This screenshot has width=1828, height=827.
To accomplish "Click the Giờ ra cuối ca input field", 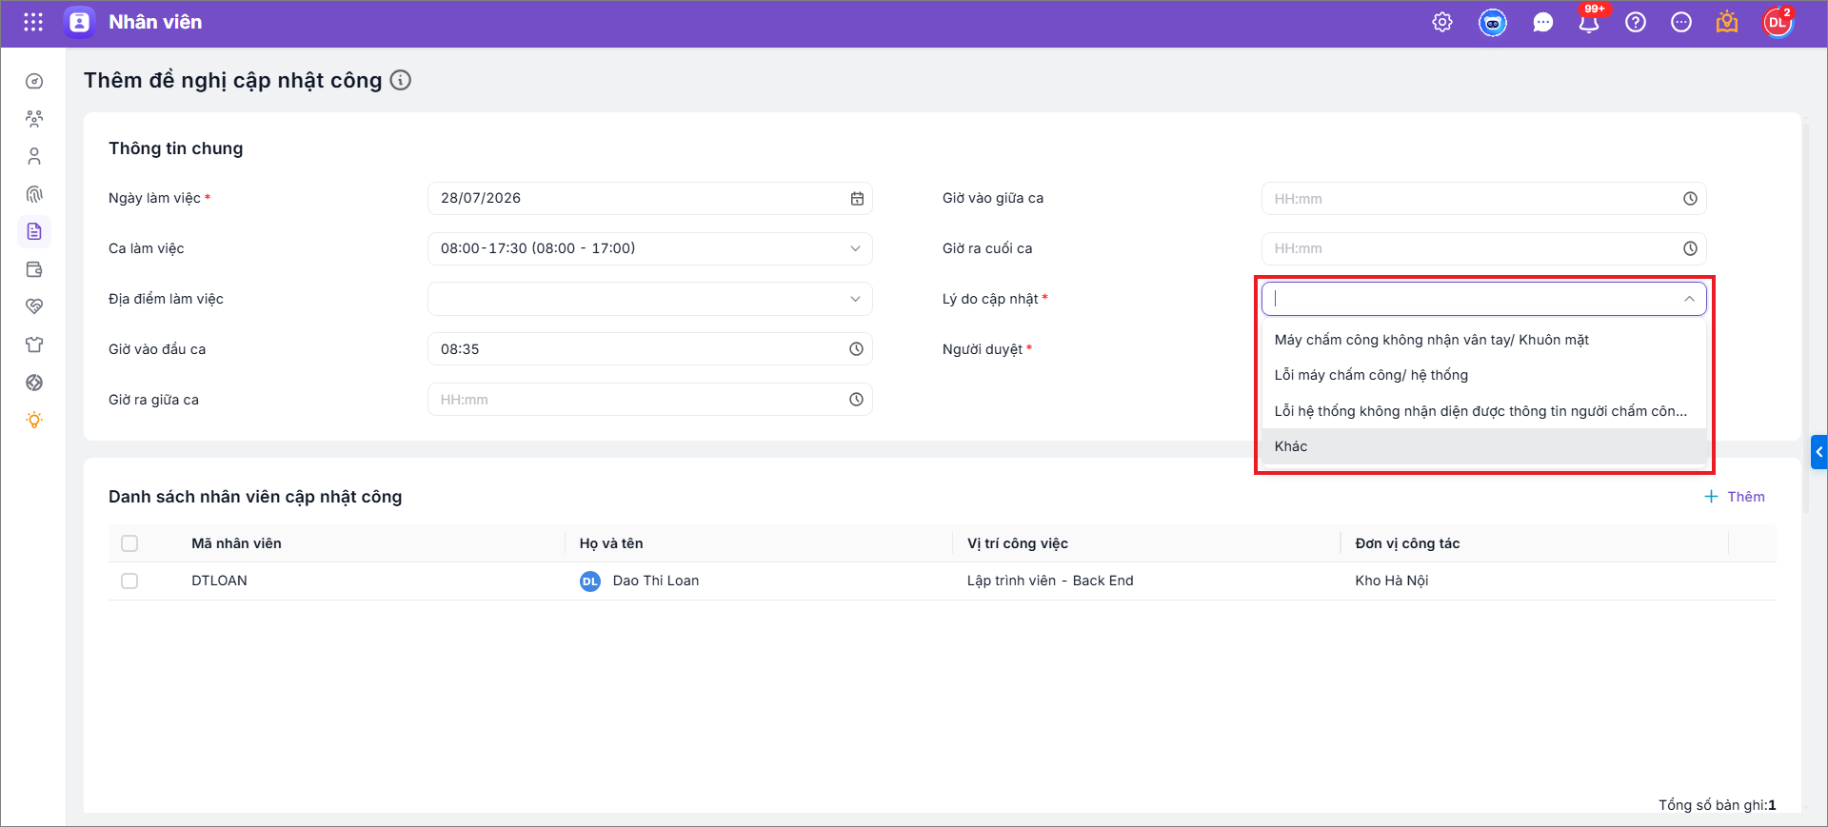I will point(1483,248).
